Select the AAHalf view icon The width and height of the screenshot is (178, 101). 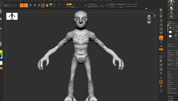pyautogui.click(x=161, y=29)
